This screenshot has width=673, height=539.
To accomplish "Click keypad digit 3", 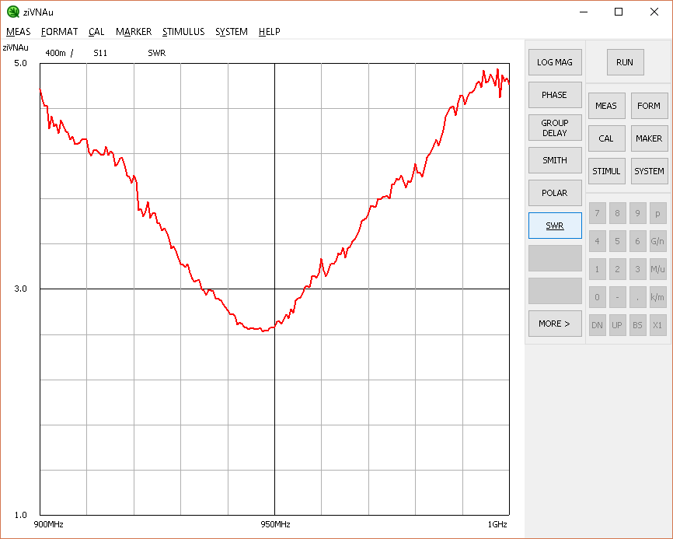I will 637,269.
